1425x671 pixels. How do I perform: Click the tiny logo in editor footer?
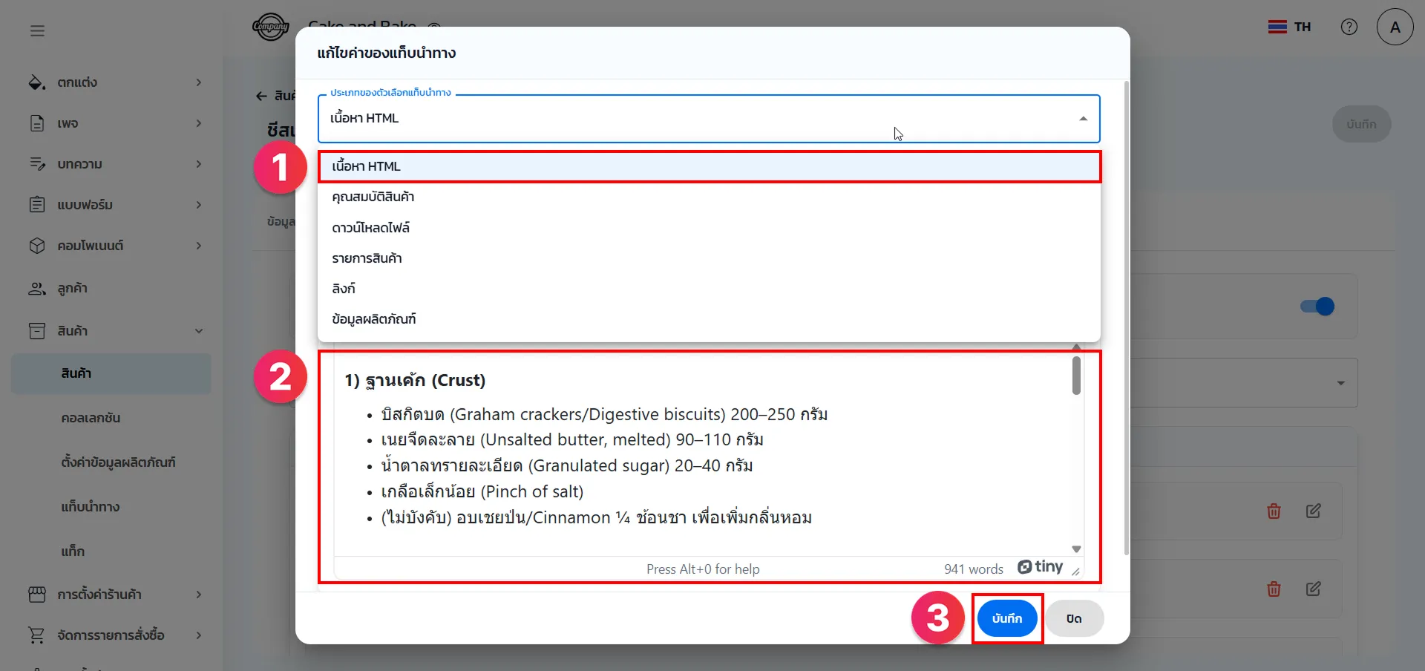point(1040,567)
